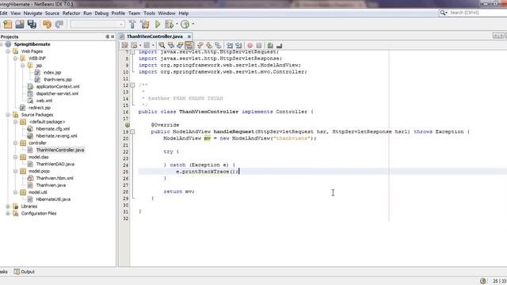Select thanhviens.jsp in project tree
507x285 pixels.
pos(58,79)
